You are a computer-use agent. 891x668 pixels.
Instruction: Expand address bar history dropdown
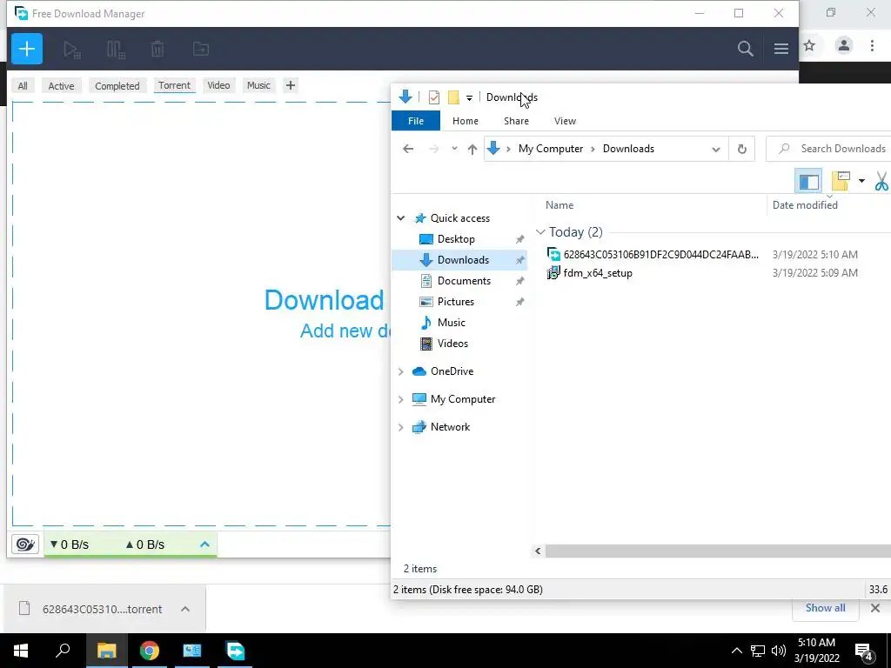click(x=716, y=149)
